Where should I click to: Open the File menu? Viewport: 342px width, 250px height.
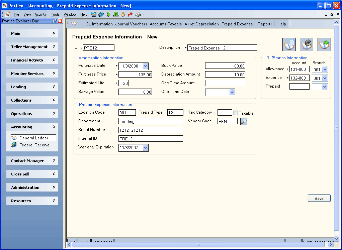pos(16,14)
